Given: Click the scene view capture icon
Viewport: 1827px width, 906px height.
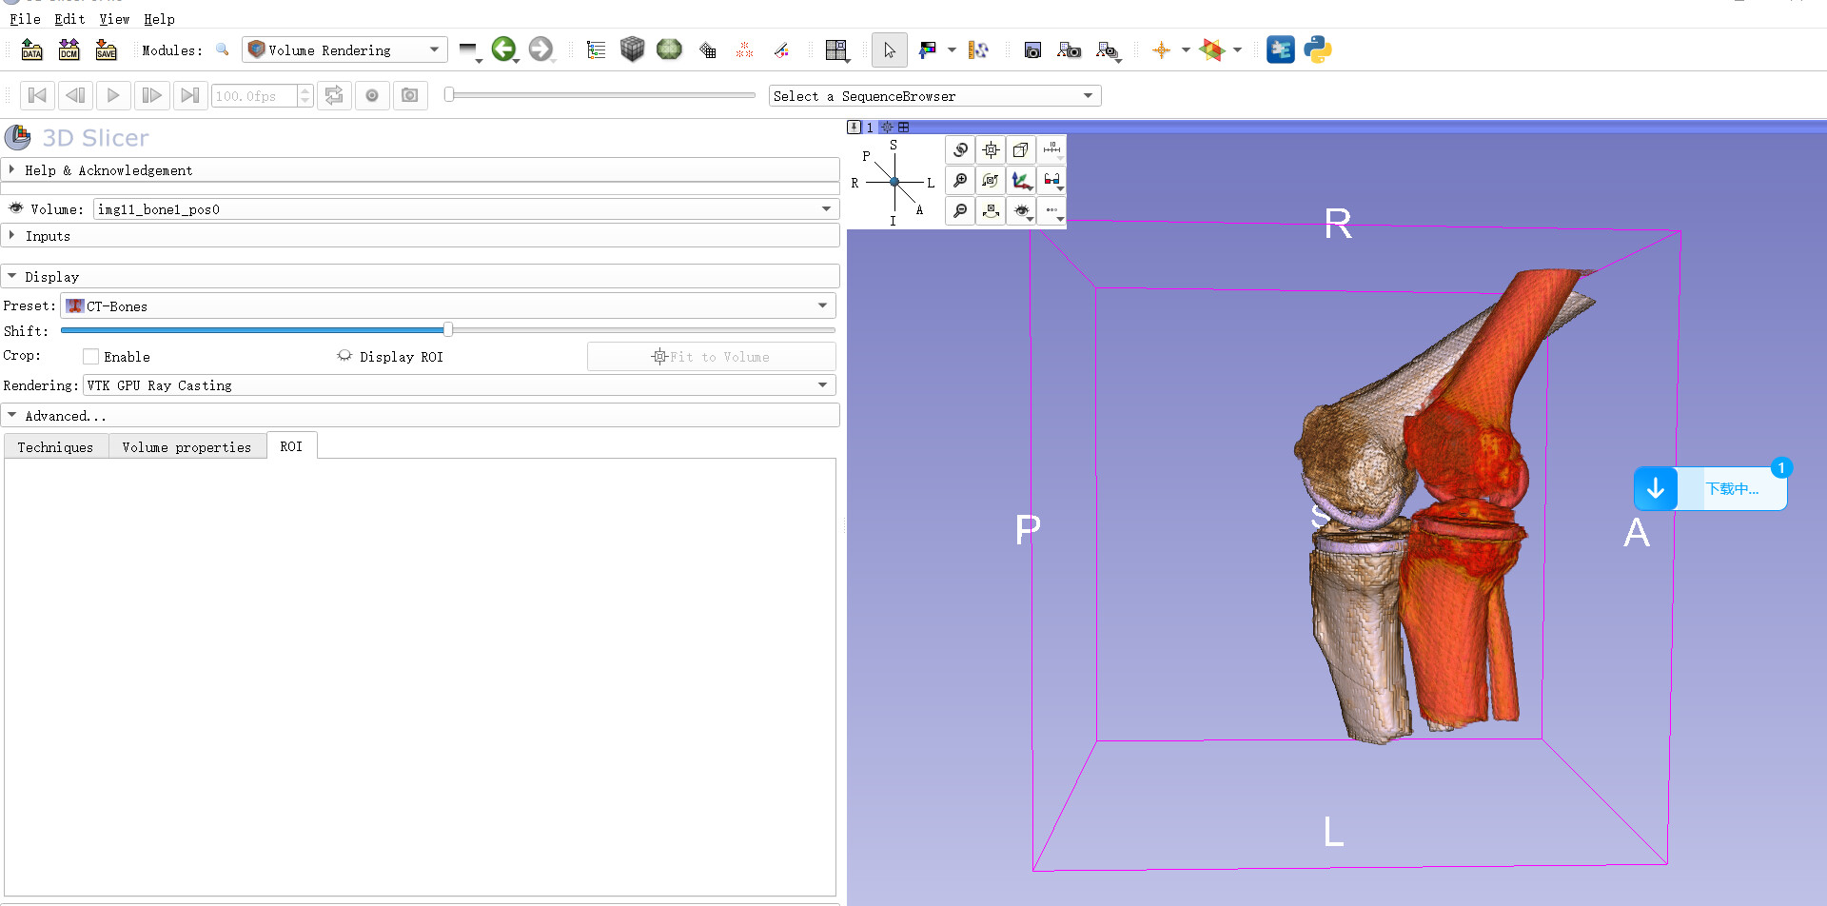Looking at the screenshot, I should [1069, 49].
